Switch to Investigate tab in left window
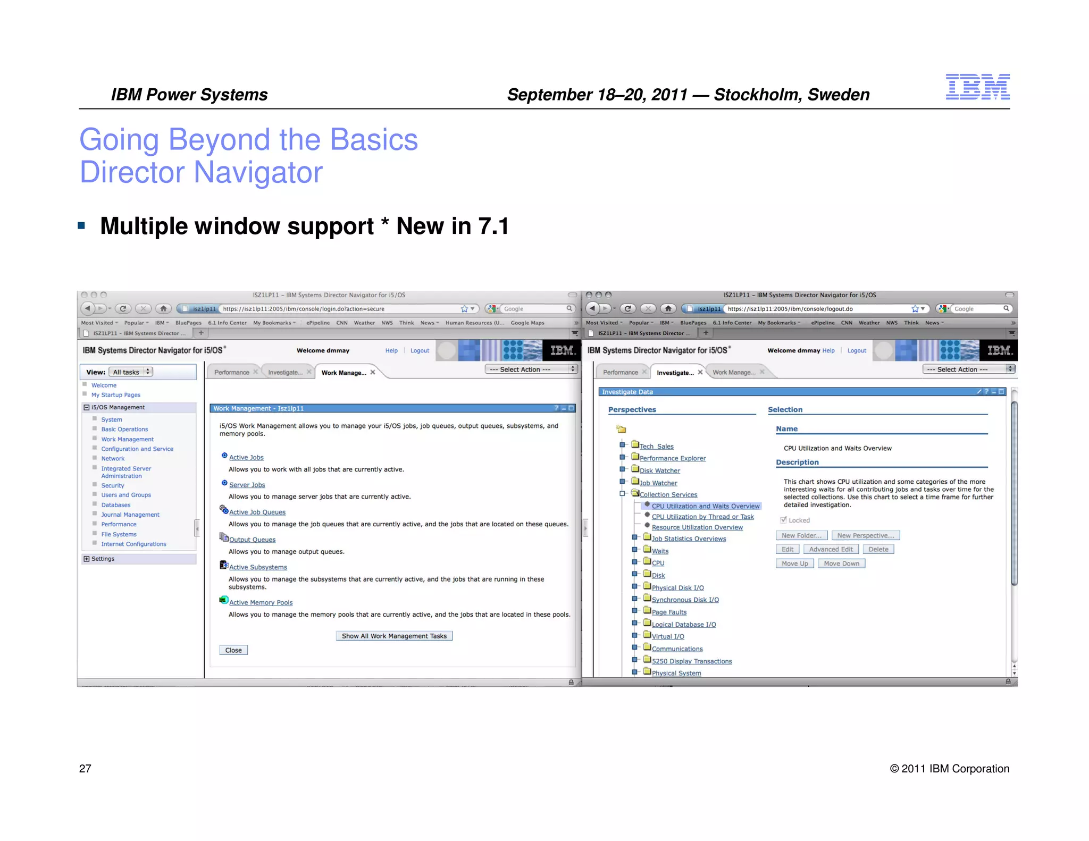 286,372
